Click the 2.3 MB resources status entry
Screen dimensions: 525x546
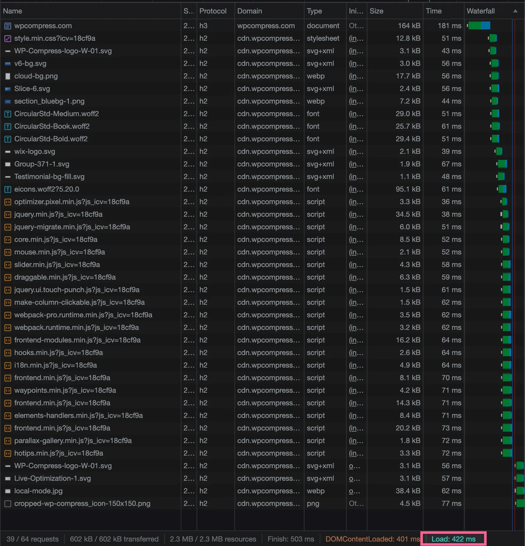tap(213, 539)
